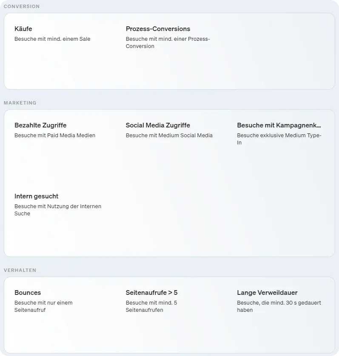Viewport: 339px width, 356px height.
Task: Select the Social Media Zugriffe title
Action: coord(158,125)
